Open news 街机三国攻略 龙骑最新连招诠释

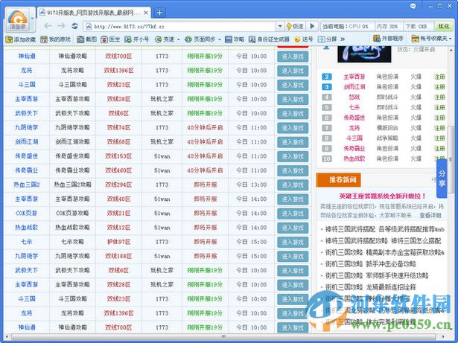(x=370, y=287)
